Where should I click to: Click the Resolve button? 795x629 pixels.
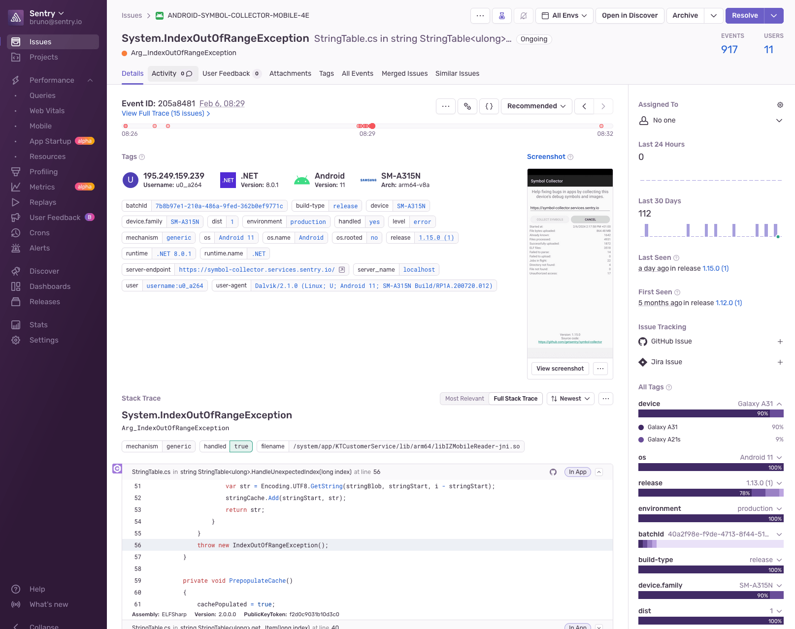tap(744, 16)
